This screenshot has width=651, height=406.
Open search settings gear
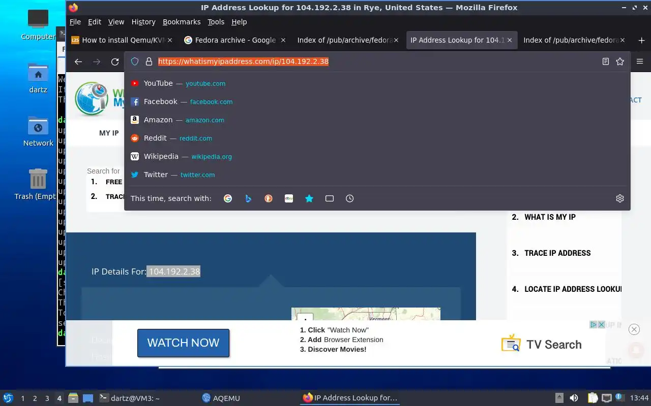[620, 198]
